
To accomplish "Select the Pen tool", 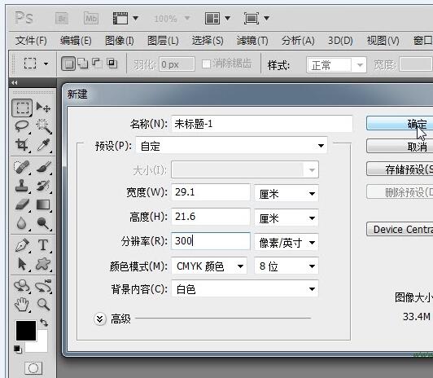I will (21, 245).
